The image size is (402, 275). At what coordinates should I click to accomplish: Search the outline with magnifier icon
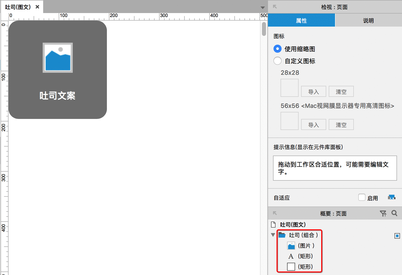(x=394, y=213)
